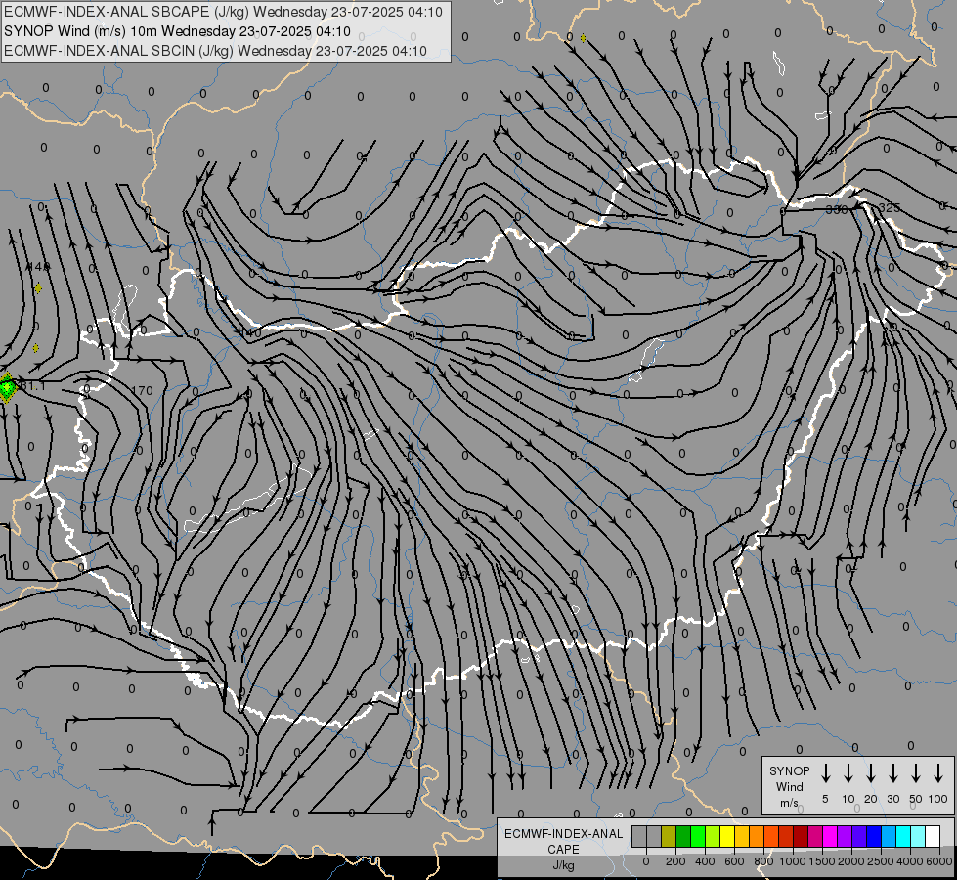Screen dimensions: 957x880
Task: Select the olive CAPE swatch before 200
Action: (x=669, y=836)
